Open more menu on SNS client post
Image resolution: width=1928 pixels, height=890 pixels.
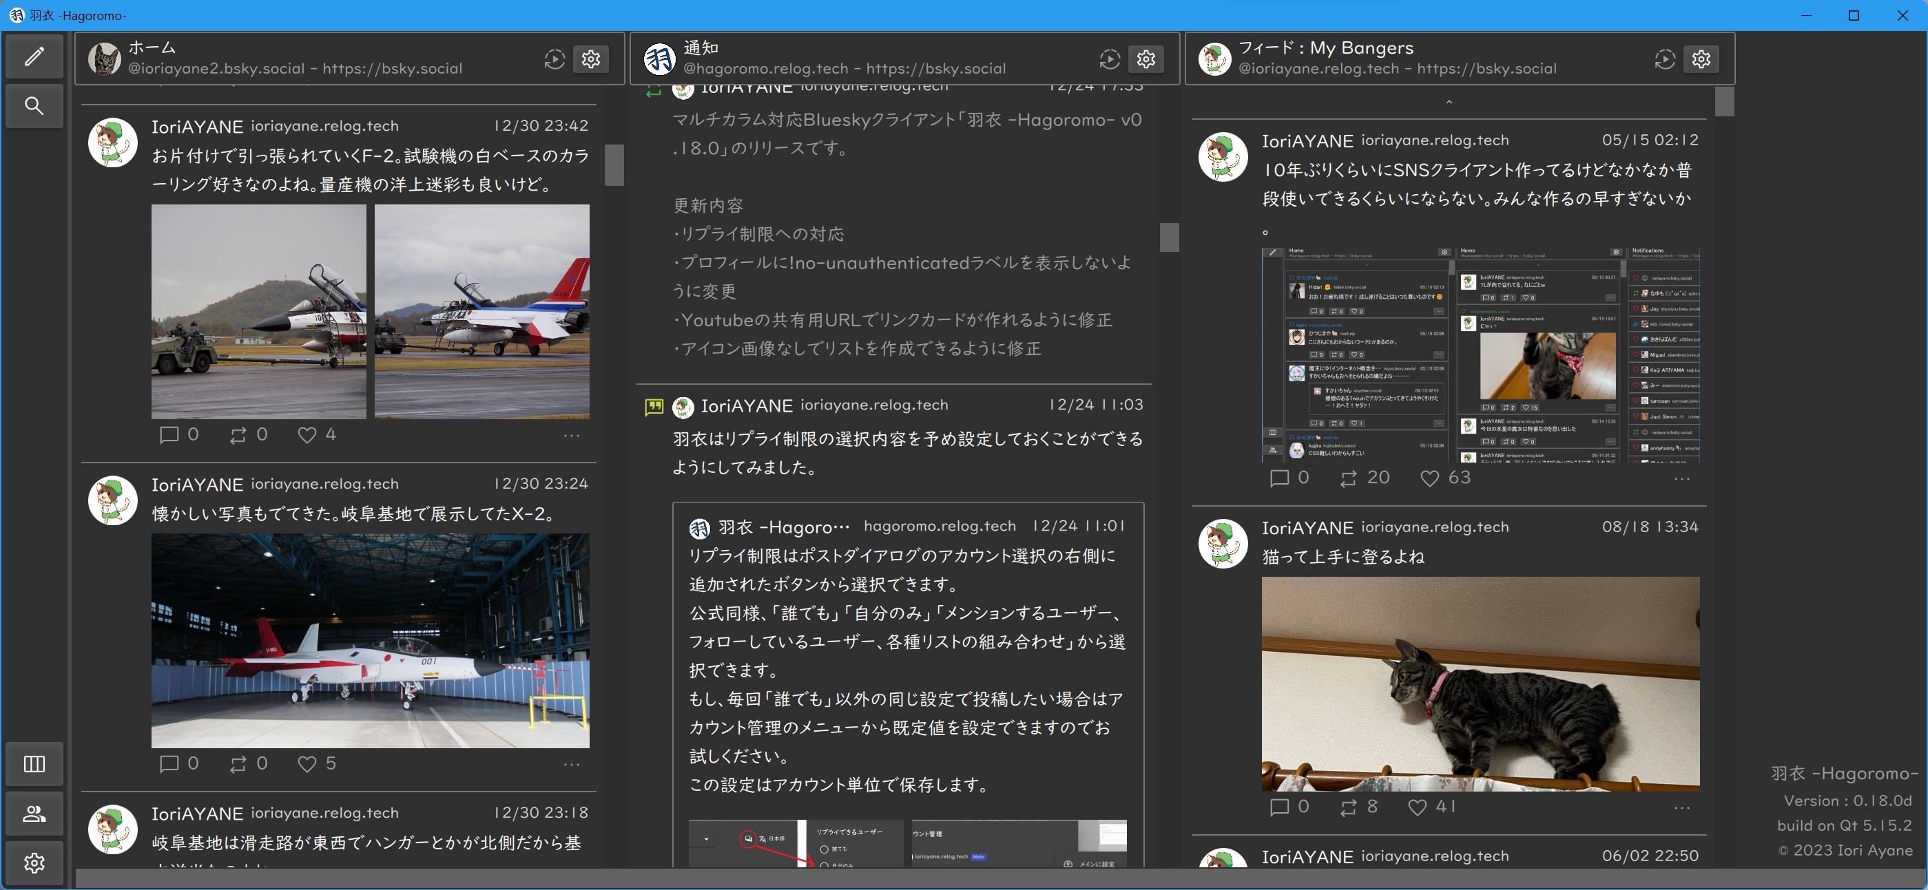pyautogui.click(x=1682, y=478)
